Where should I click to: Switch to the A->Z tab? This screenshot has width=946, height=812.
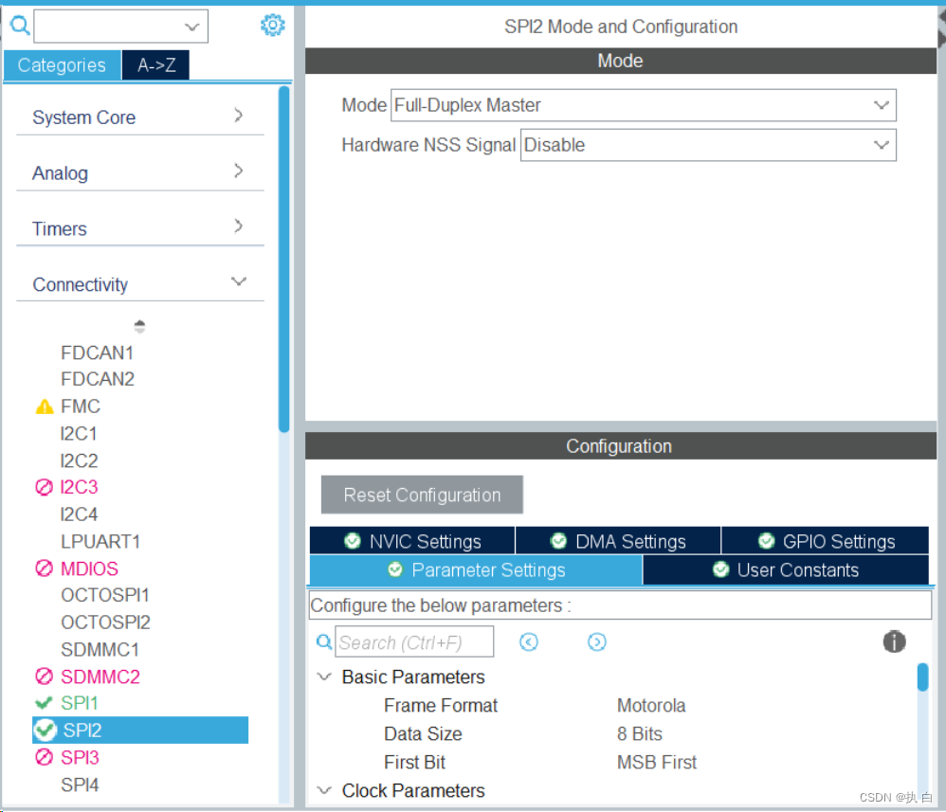pyautogui.click(x=155, y=65)
